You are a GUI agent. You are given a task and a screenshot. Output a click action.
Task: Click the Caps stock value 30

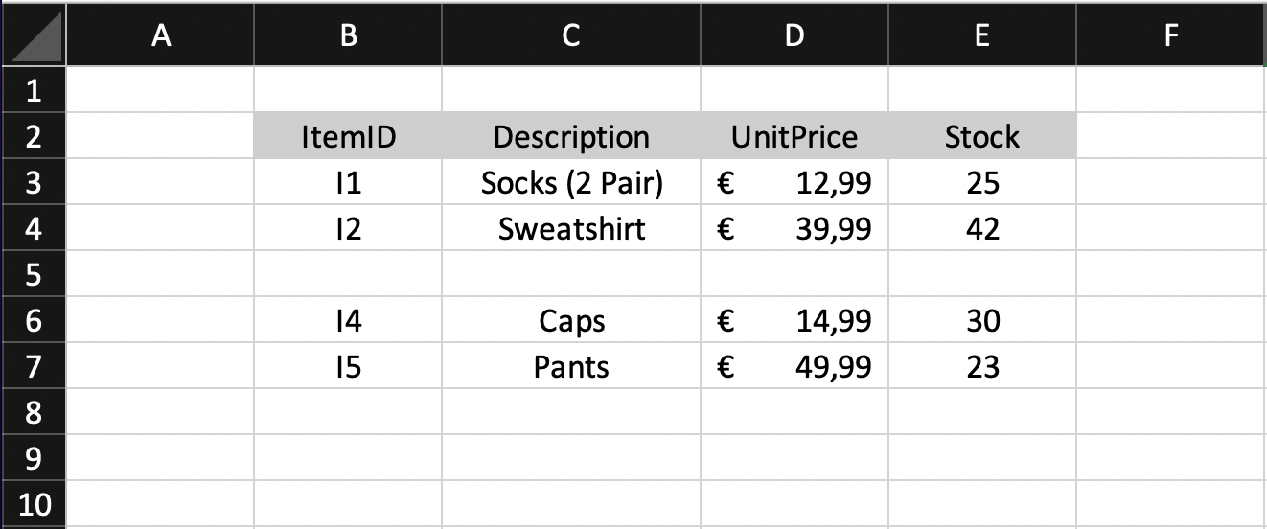click(x=982, y=320)
